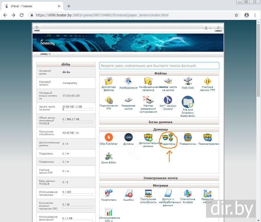This screenshot has height=222, width=261.
Task: Open Пропускная способность metrics icon
Action: point(148,193)
